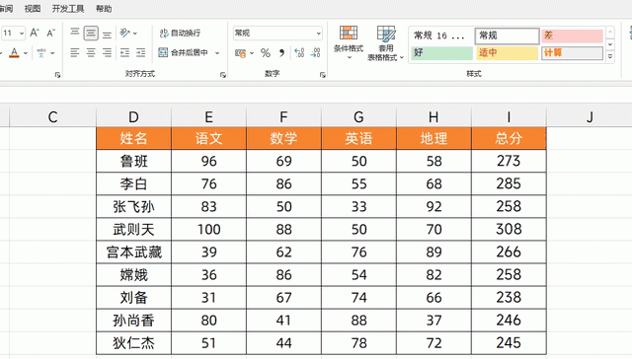Screen dimensions: 632x359
Task: Click the phonetic guide (wén) icon
Action: tap(41, 52)
